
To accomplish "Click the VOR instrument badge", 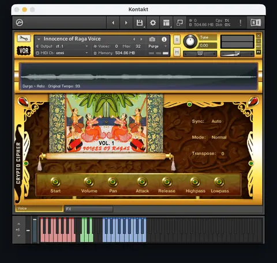I will coord(24,51).
